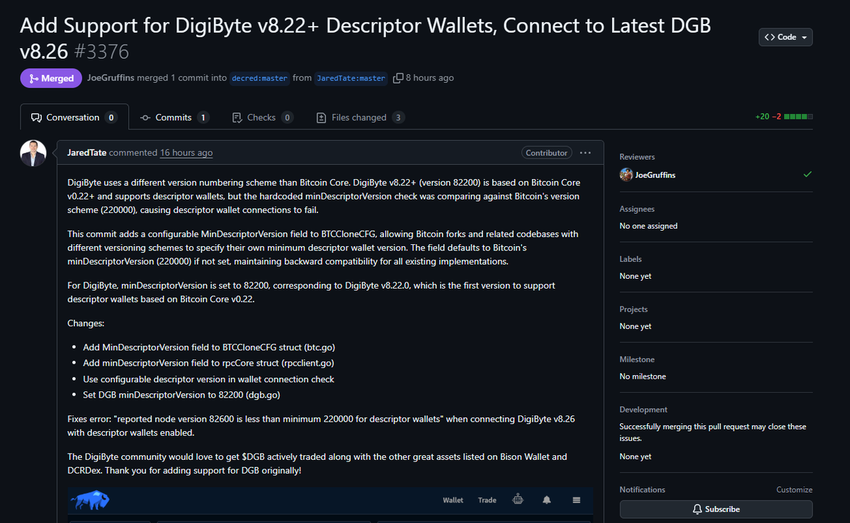Click Customize notifications link
Screen dimensions: 850x523
click(794, 490)
